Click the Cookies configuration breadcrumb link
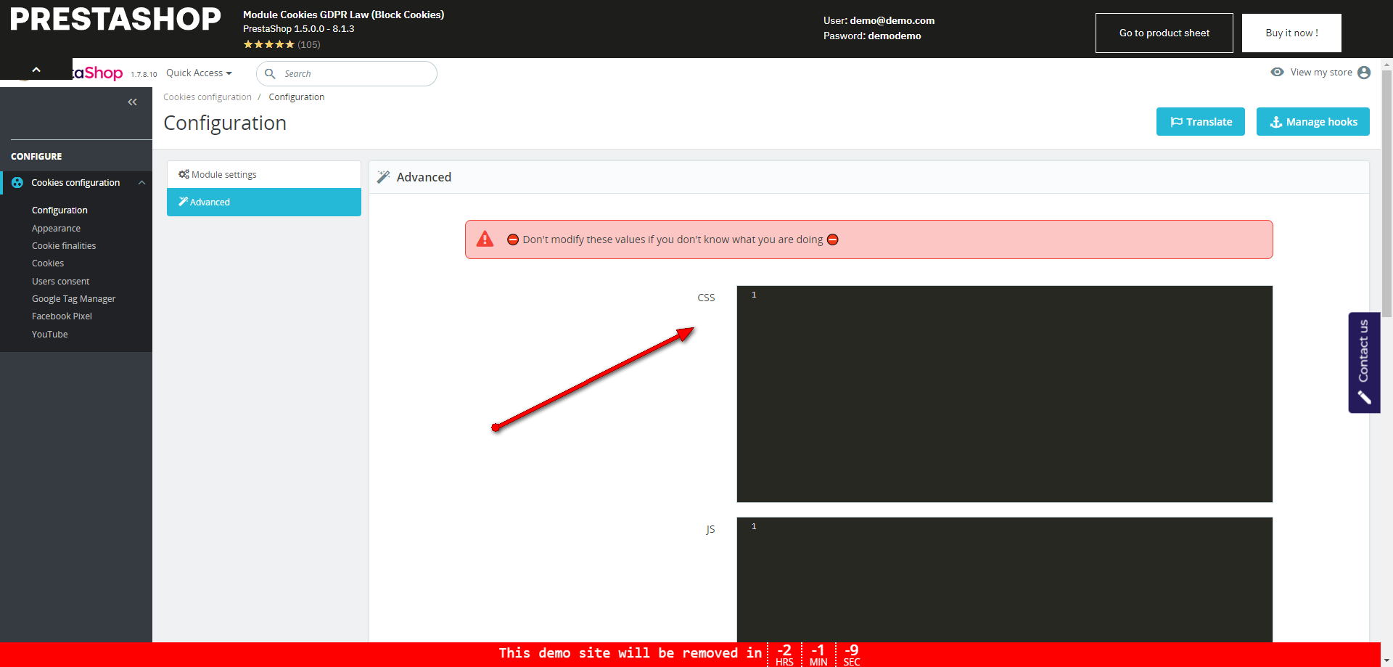This screenshot has width=1393, height=667. [x=207, y=97]
